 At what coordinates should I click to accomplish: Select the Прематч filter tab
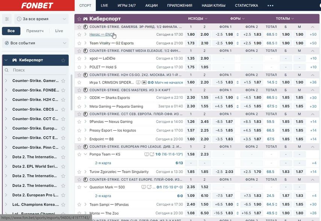(35, 31)
